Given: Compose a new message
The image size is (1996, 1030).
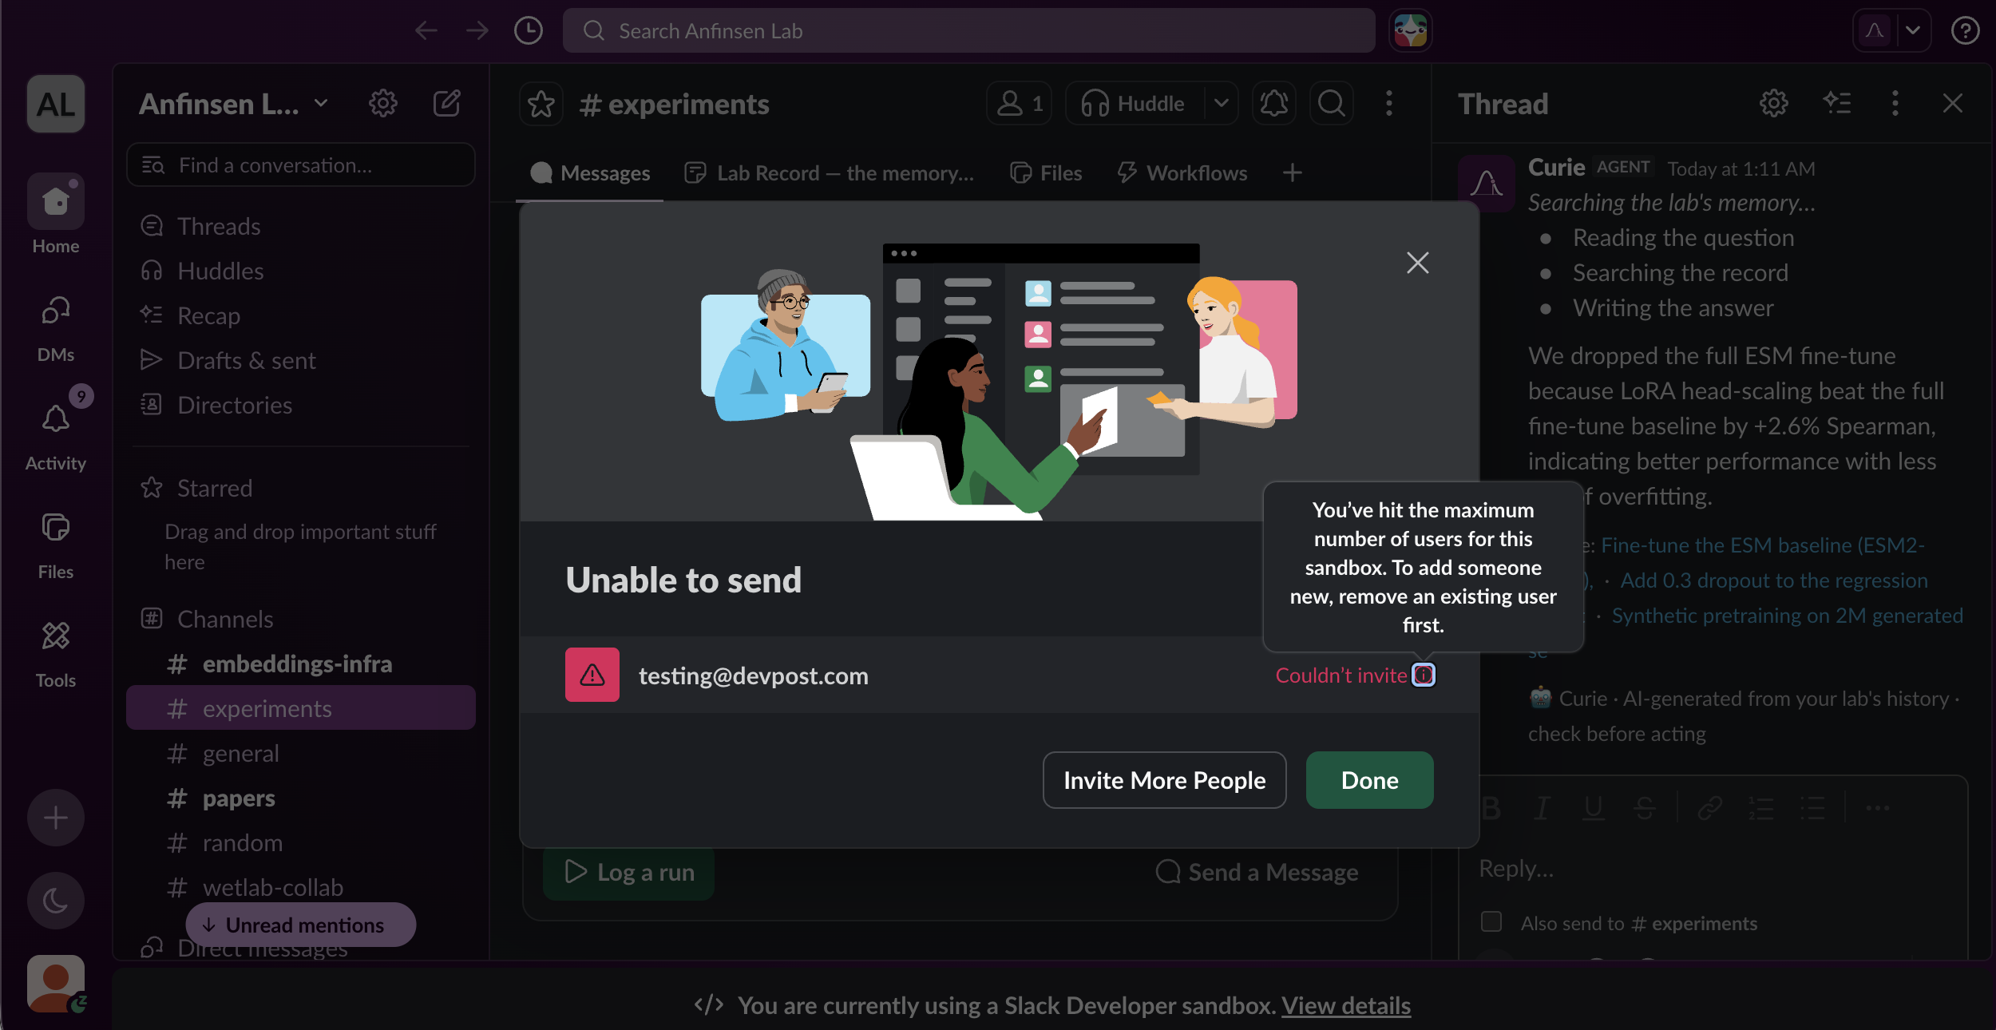Looking at the screenshot, I should (446, 103).
